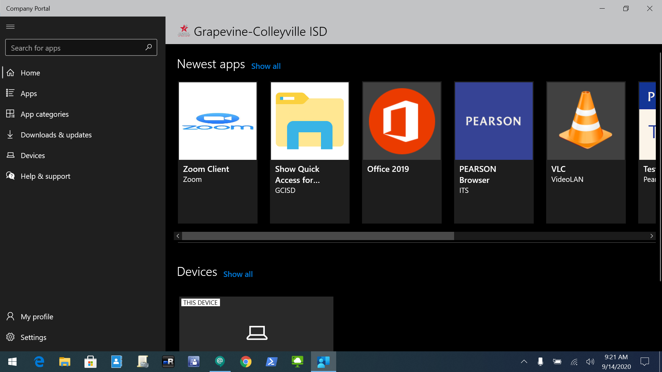Click the Search for apps field

76,48
